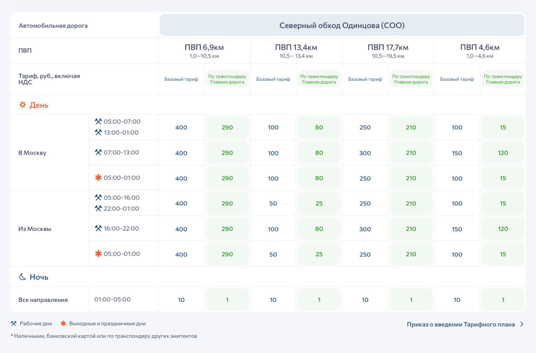Click green 120 cell in 07:00-13:00 row
Image resolution: width=536 pixels, height=353 pixels.
(503, 153)
